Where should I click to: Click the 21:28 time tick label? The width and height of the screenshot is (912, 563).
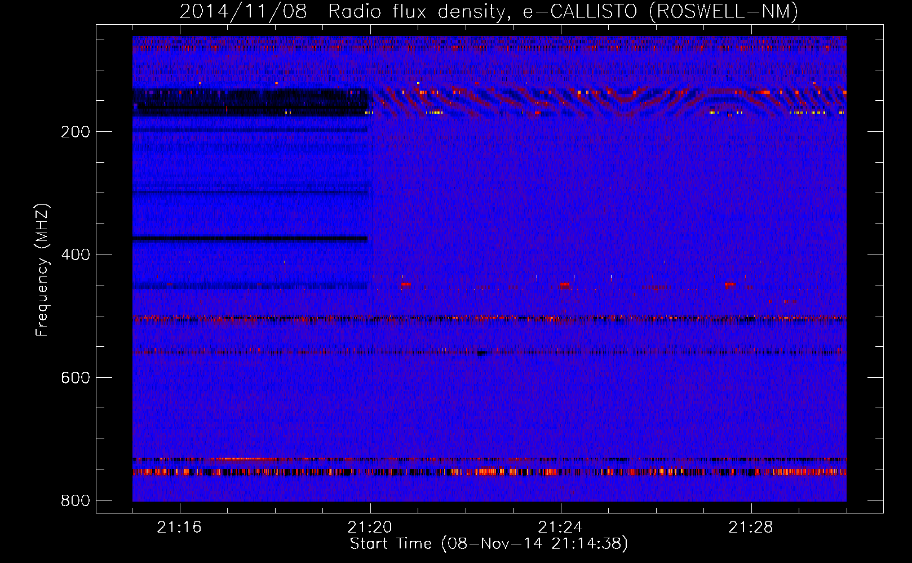[x=751, y=528]
